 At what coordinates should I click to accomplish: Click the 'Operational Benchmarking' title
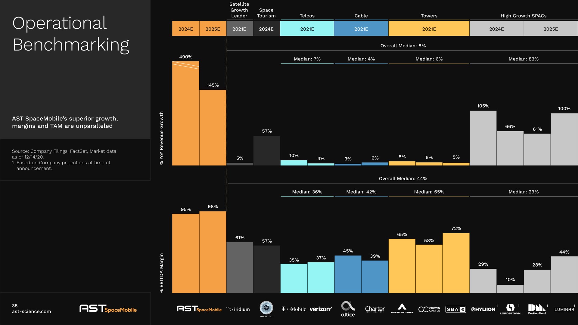pyautogui.click(x=71, y=34)
